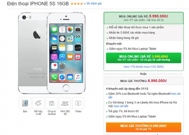Open Xem chi tiết Liberty promotion link
189x135 pixels.
coord(121,106)
